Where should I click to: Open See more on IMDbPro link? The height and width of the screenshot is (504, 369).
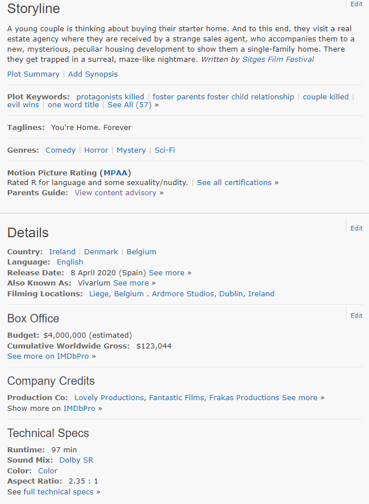coord(48,356)
